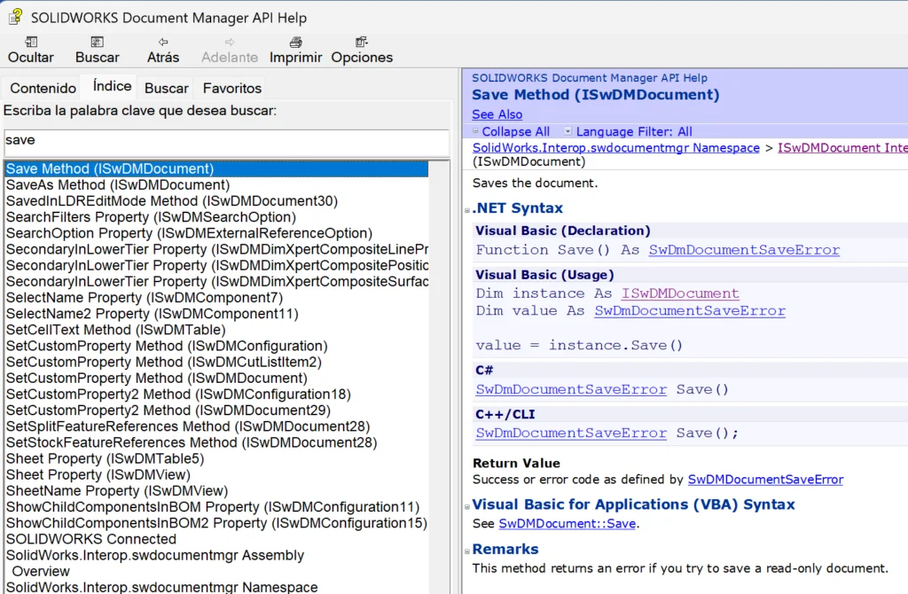The image size is (908, 594).
Task: Open SwDmDocumentSaveError link in Dim value line
Action: pos(690,310)
